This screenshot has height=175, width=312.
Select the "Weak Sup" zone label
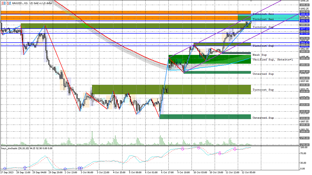pos(259,55)
